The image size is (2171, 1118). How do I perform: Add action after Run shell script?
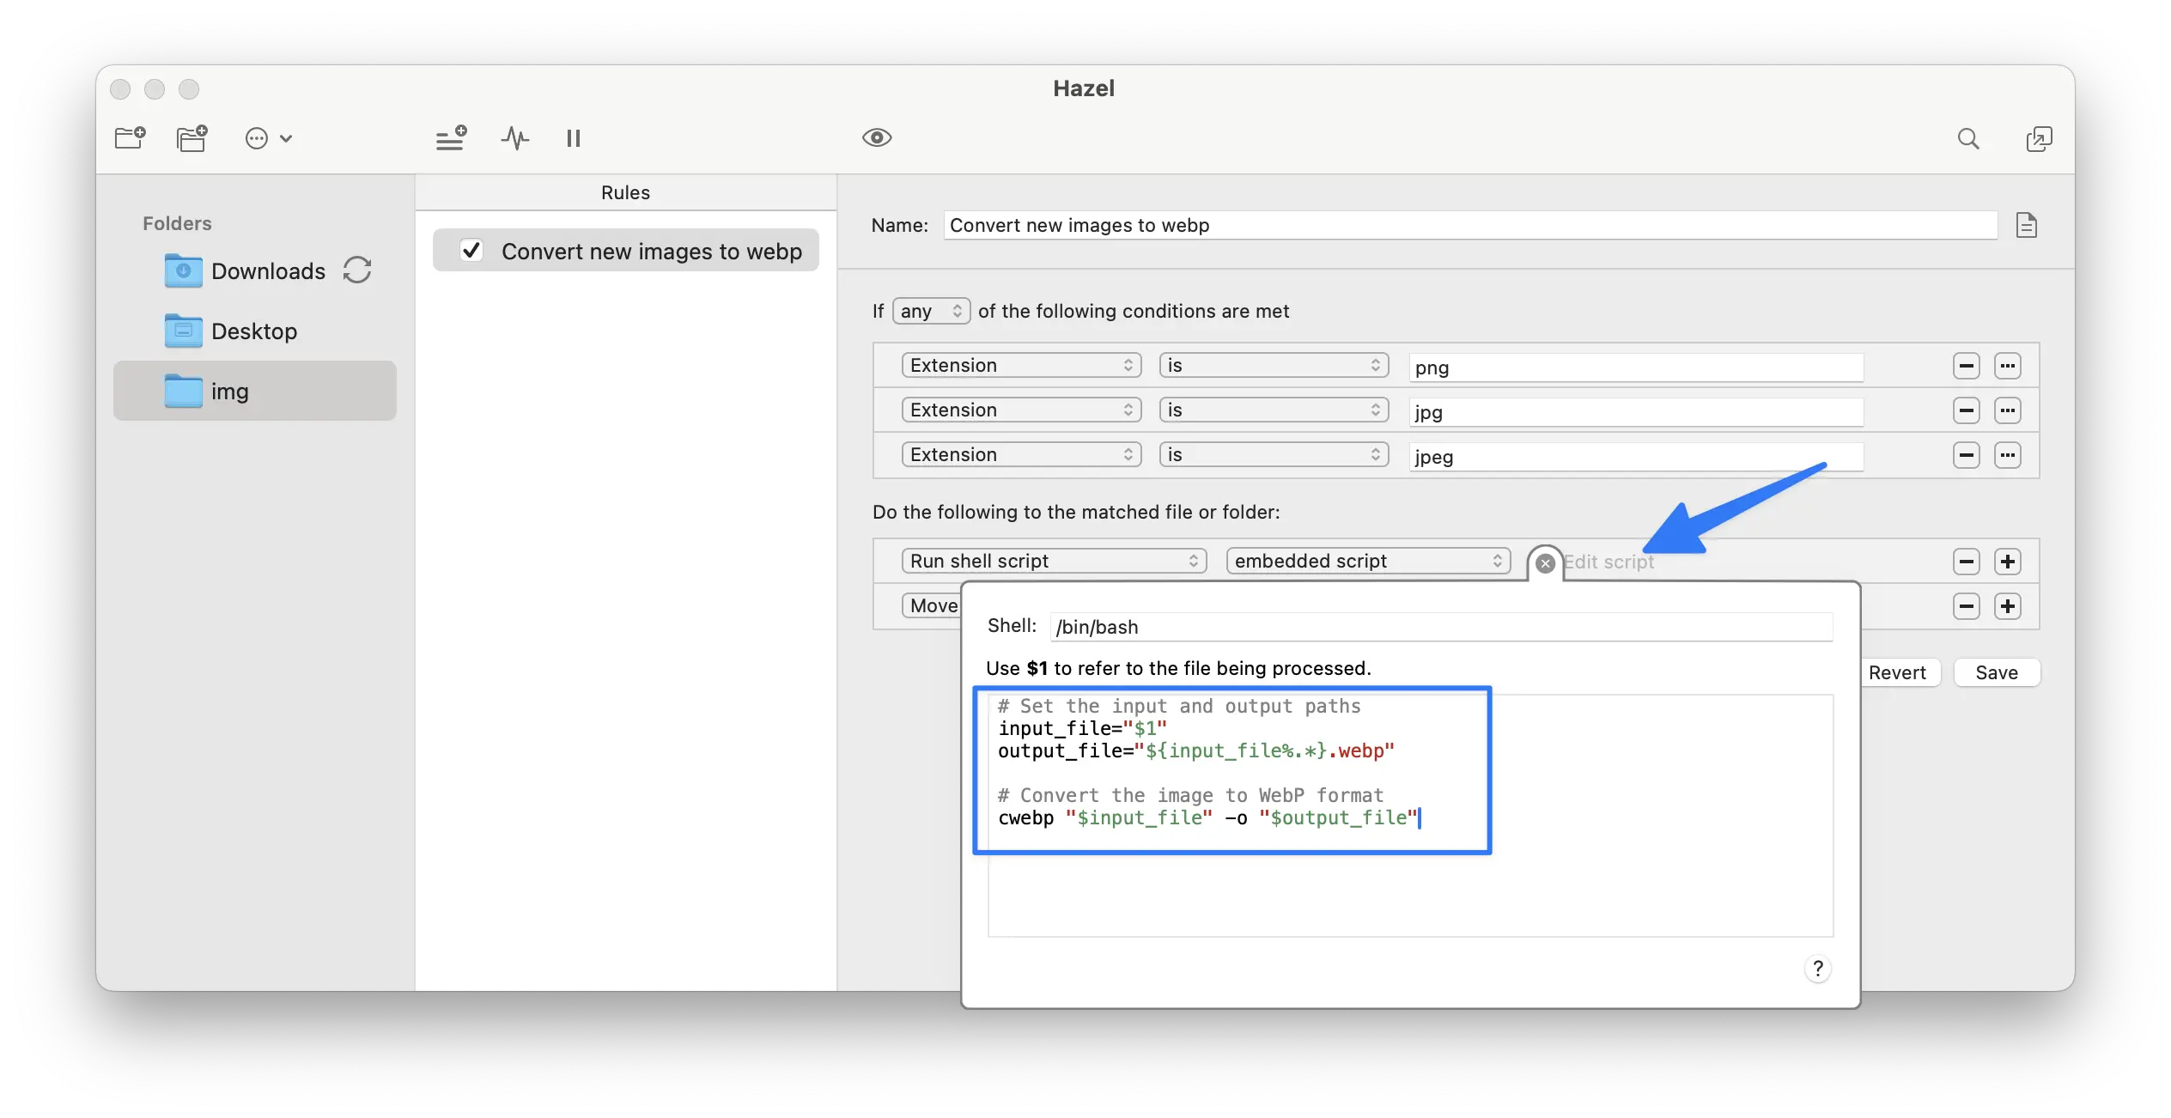[2007, 562]
